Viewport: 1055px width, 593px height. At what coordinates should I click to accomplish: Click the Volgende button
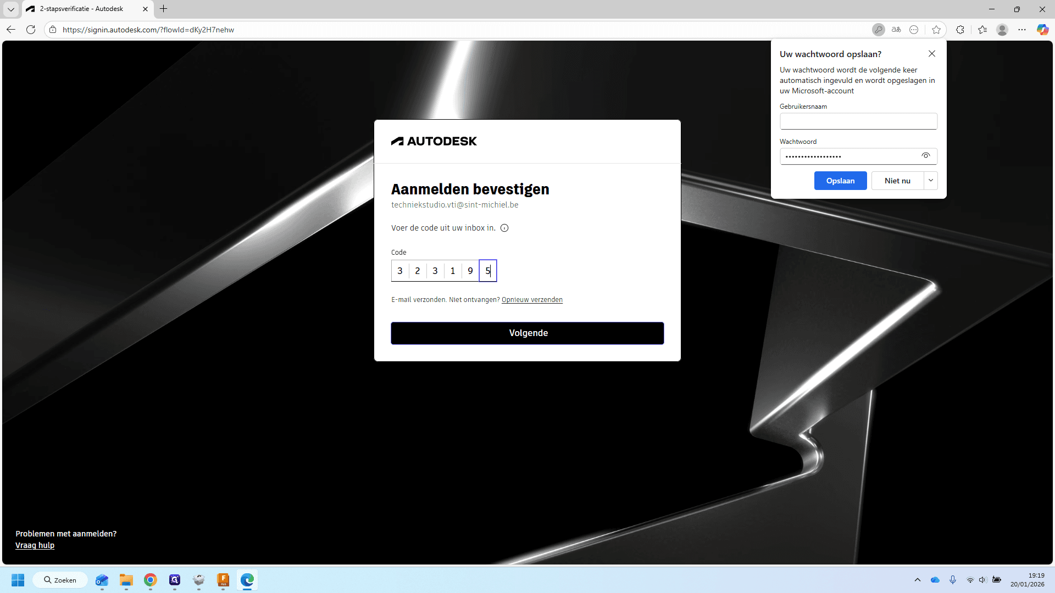click(x=527, y=333)
